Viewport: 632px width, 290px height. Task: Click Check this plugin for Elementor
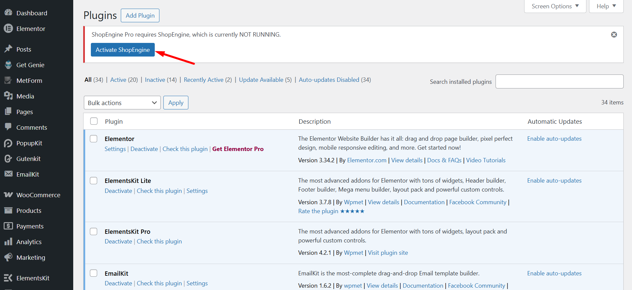[185, 149]
